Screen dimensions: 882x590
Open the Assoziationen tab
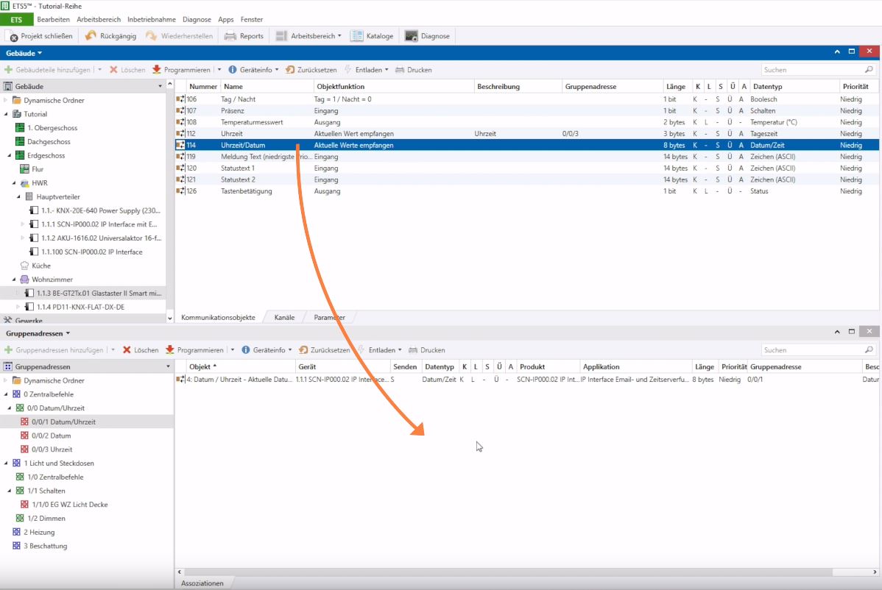(x=202, y=583)
